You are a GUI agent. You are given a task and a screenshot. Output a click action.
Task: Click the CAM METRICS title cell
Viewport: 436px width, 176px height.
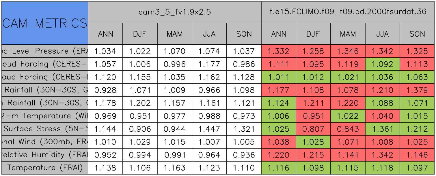pyautogui.click(x=45, y=23)
